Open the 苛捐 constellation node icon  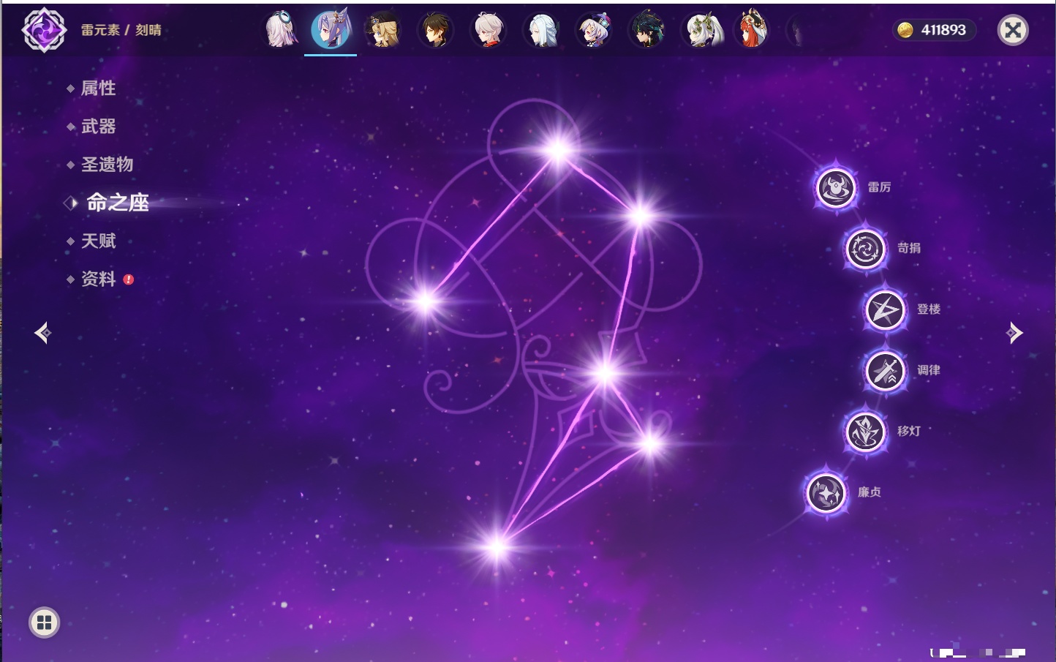pos(866,249)
